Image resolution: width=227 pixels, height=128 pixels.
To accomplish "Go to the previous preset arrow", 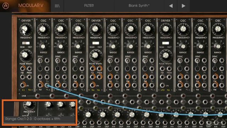I will 171,6.
